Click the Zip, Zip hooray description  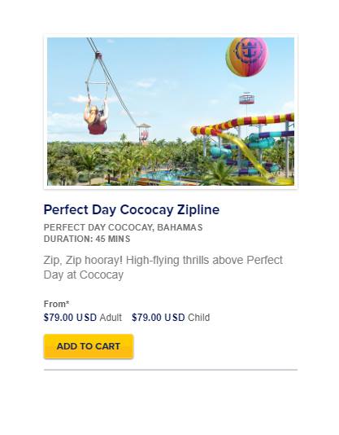pos(163,267)
